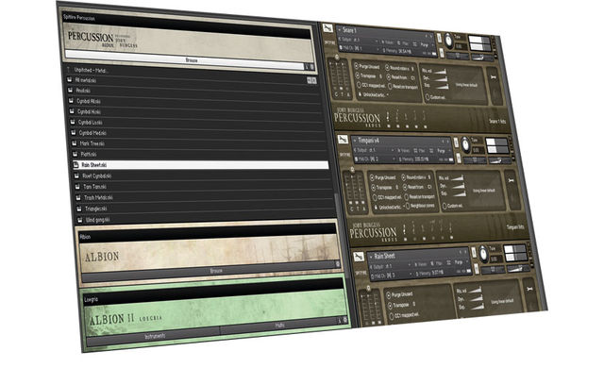This screenshot has width=604, height=368.
Task: Click the mixer settings gear in Snare 1 panel
Action: (x=337, y=58)
